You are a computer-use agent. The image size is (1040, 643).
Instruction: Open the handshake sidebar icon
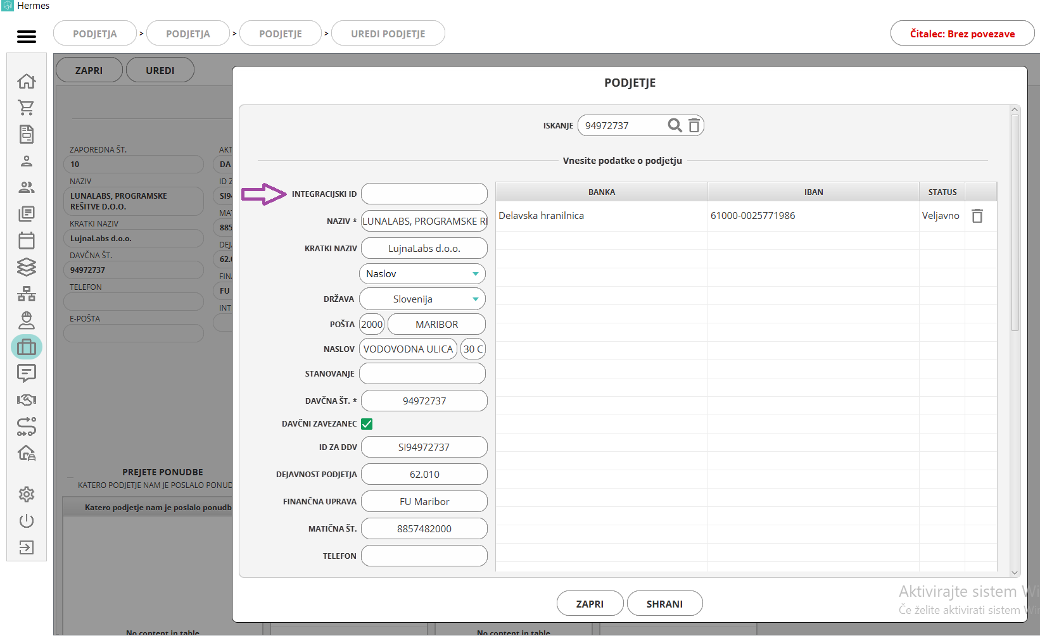[x=27, y=400]
